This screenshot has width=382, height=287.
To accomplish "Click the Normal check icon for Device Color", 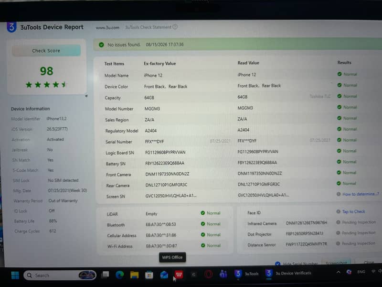I will [x=339, y=85].
